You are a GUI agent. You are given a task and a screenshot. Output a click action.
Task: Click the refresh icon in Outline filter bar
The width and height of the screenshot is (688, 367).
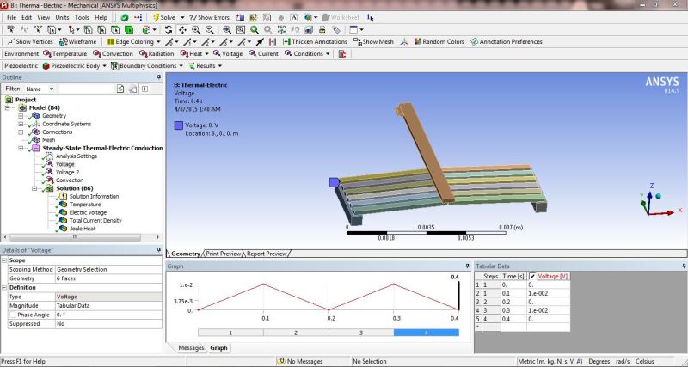tap(120, 89)
